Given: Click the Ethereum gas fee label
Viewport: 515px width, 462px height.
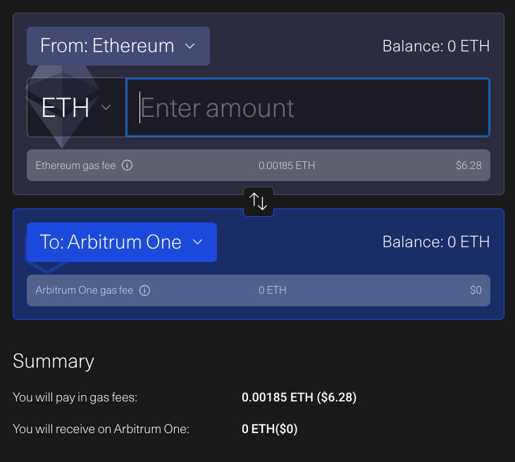Looking at the screenshot, I should (75, 166).
